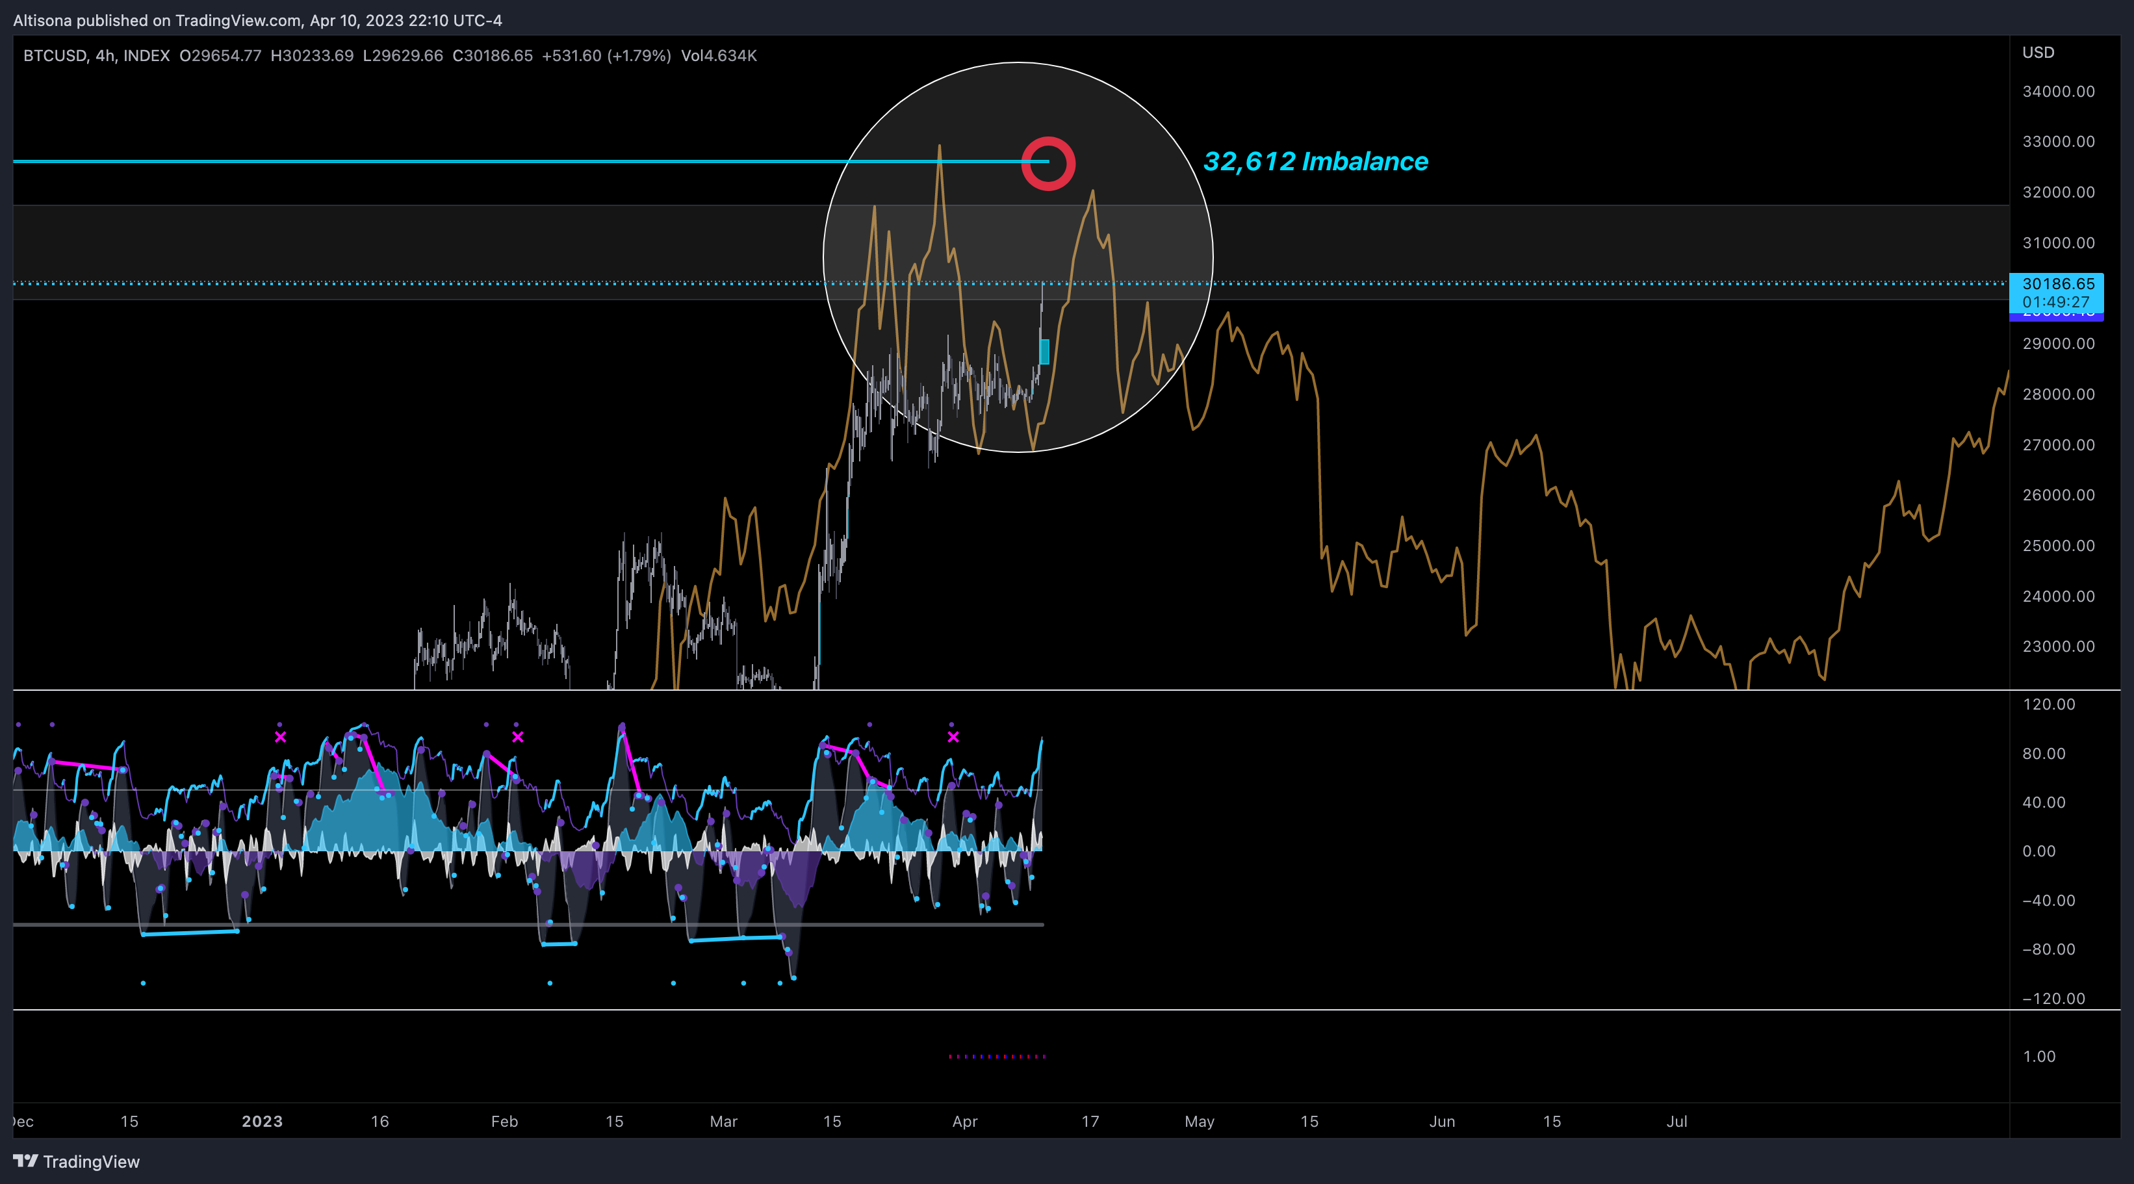Click the 34000.00 price axis label
The height and width of the screenshot is (1184, 2134).
point(2059,91)
